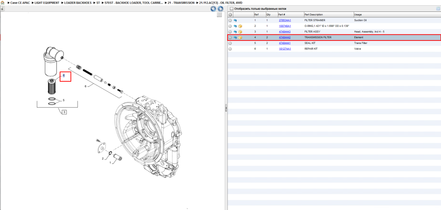Add TRANSMISSION FILTER row plus icon
This screenshot has height=210, width=441.
pyautogui.click(x=230, y=37)
